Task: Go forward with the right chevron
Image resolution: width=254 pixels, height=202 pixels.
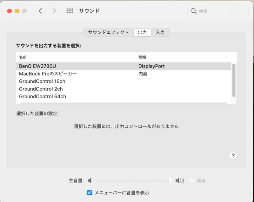Action: (x=54, y=11)
